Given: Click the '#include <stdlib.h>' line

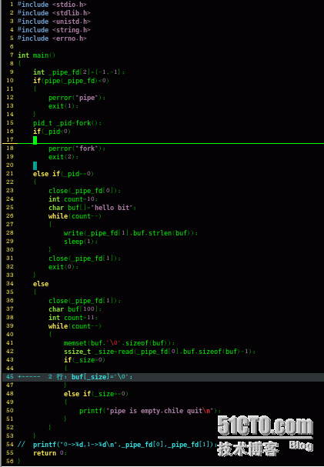Looking at the screenshot, I should [54, 13].
